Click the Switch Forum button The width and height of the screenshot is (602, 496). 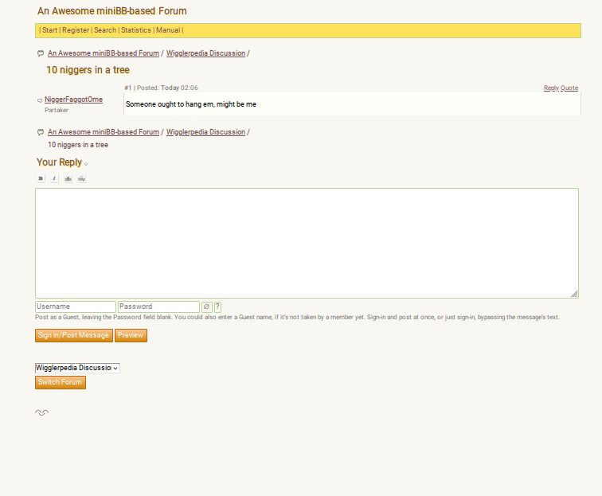pos(61,382)
